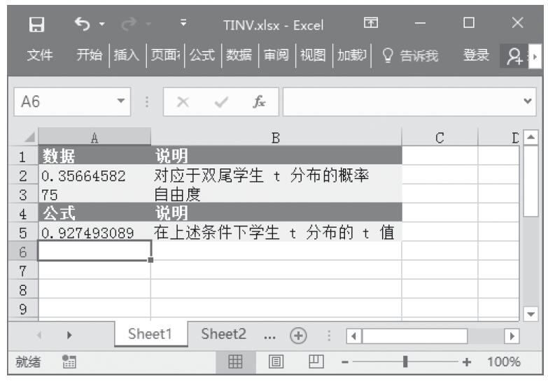This screenshot has width=548, height=381.
Task: Click the 登录 sign-in button
Action: (x=476, y=55)
